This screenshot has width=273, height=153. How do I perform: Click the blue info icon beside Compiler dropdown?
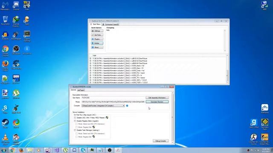pyautogui.click(x=127, y=106)
